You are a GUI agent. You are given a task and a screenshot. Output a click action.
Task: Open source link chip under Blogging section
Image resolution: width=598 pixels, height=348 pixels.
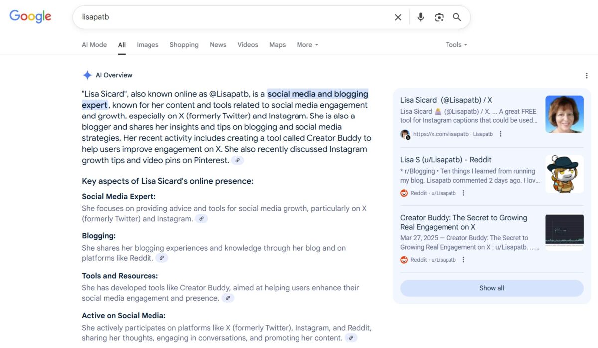pyautogui.click(x=162, y=258)
